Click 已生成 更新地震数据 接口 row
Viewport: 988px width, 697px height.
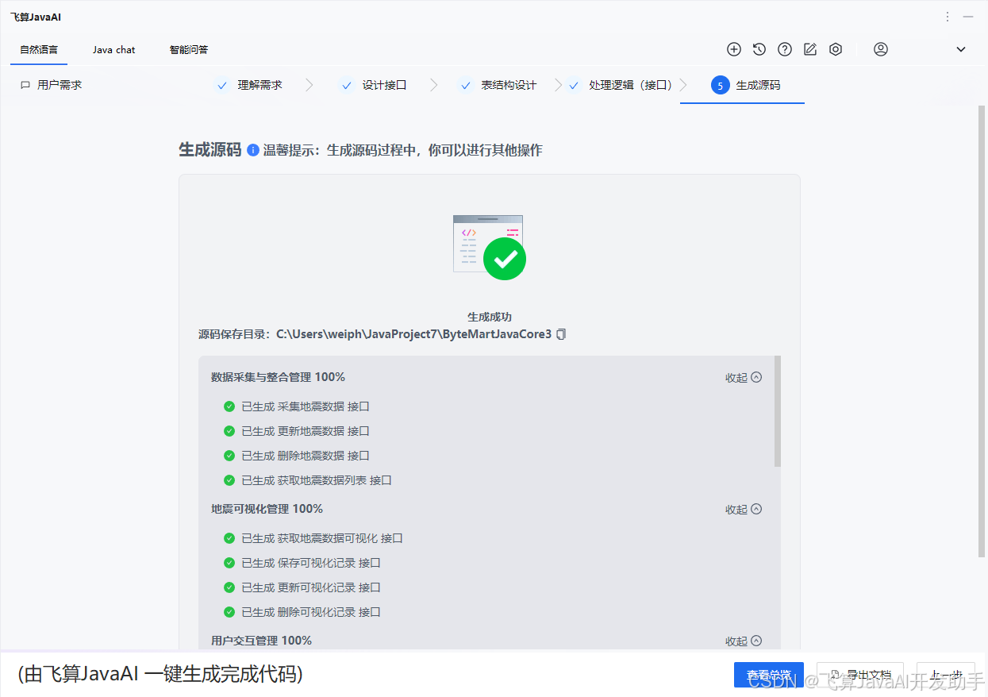click(x=297, y=431)
